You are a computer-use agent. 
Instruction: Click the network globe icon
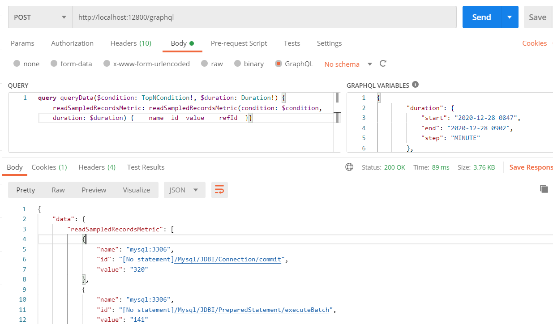[x=349, y=167]
